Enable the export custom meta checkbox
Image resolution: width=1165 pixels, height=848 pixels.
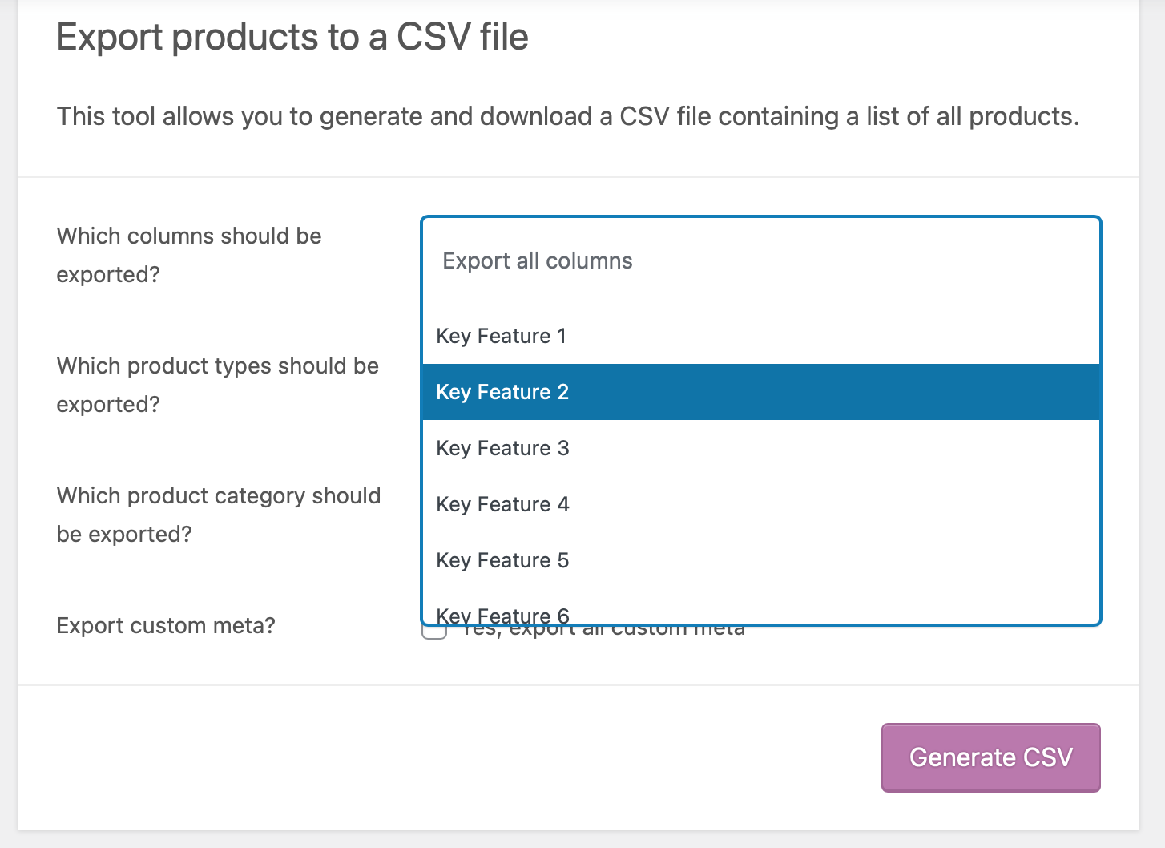(433, 632)
